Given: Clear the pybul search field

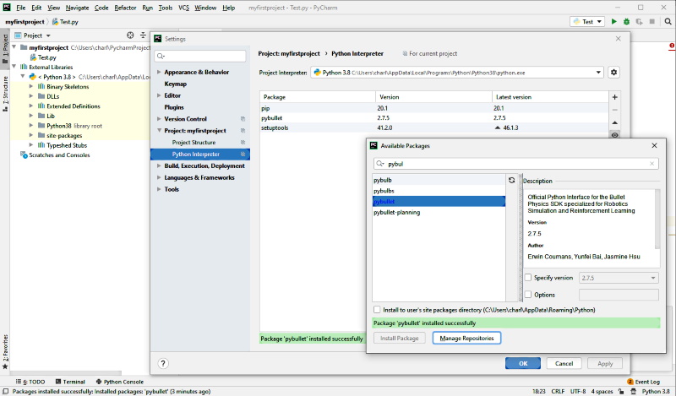Looking at the screenshot, I should click(651, 164).
